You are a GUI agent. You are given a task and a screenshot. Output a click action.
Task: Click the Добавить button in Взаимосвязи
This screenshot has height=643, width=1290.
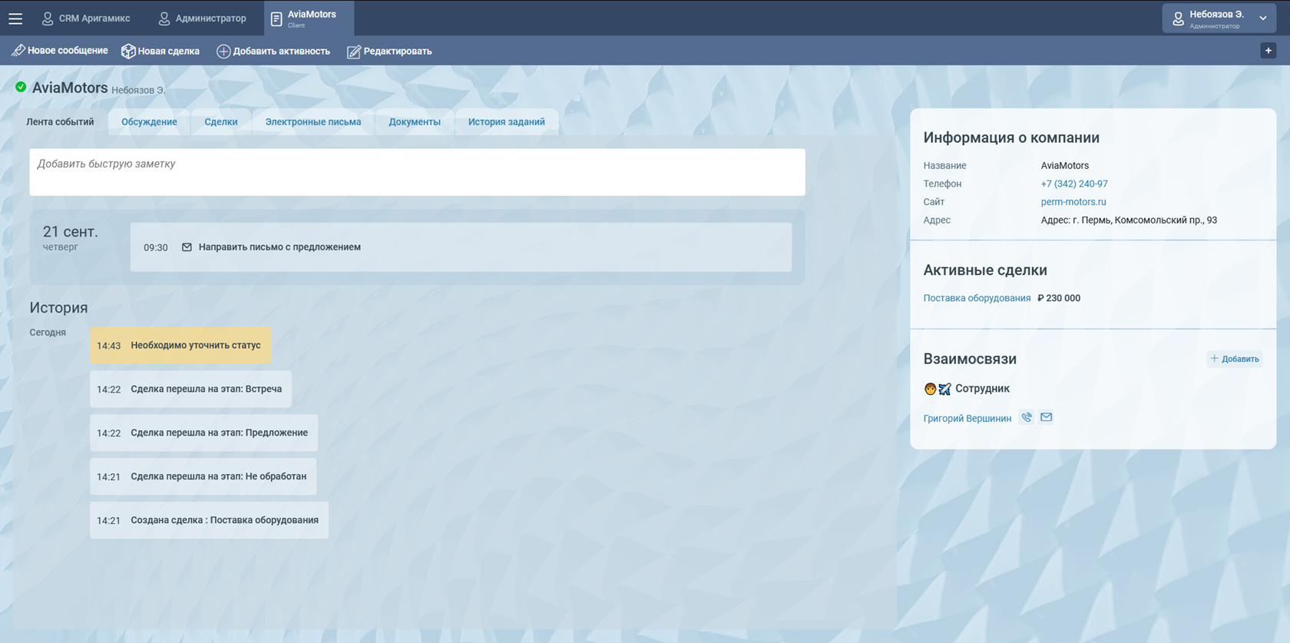click(1234, 359)
